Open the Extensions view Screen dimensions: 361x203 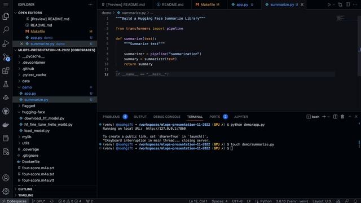click(6, 70)
